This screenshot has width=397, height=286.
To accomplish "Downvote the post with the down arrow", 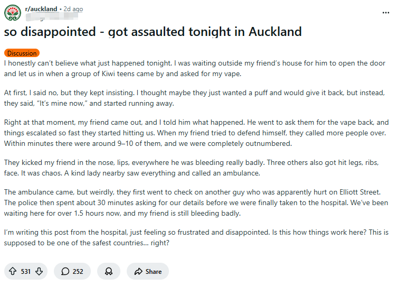I will coord(39,271).
